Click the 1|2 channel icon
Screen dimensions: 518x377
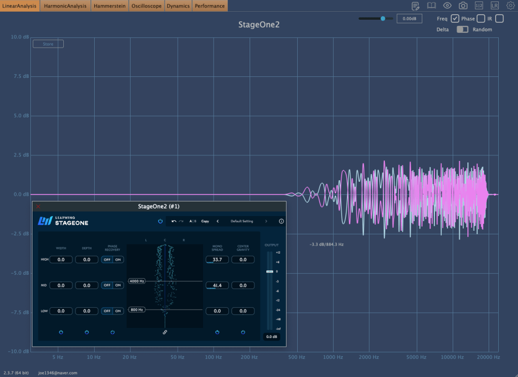tap(479, 6)
